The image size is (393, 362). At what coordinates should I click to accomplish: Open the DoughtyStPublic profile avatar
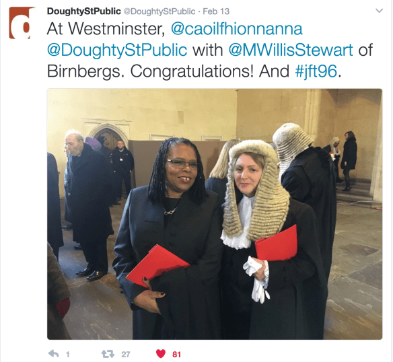[x=22, y=23]
